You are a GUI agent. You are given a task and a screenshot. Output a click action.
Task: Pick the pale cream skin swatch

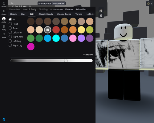(x=39, y=30)
